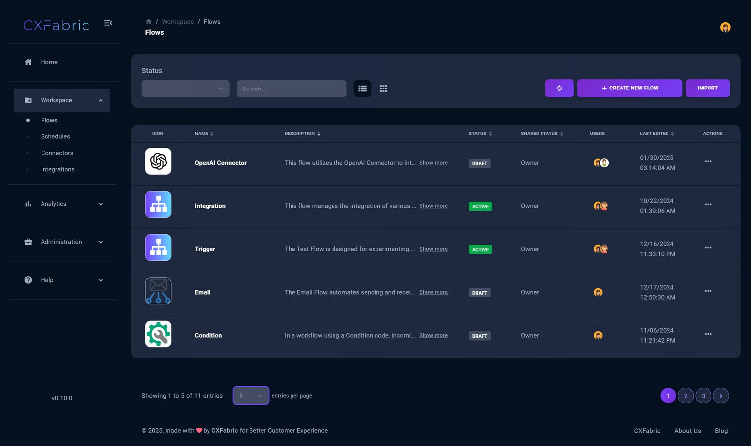This screenshot has width=751, height=446.
Task: Click the flow search input field
Action: tap(291, 89)
